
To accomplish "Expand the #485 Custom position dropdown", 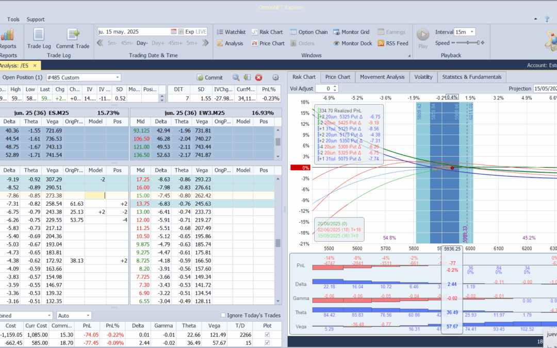I will pos(117,77).
